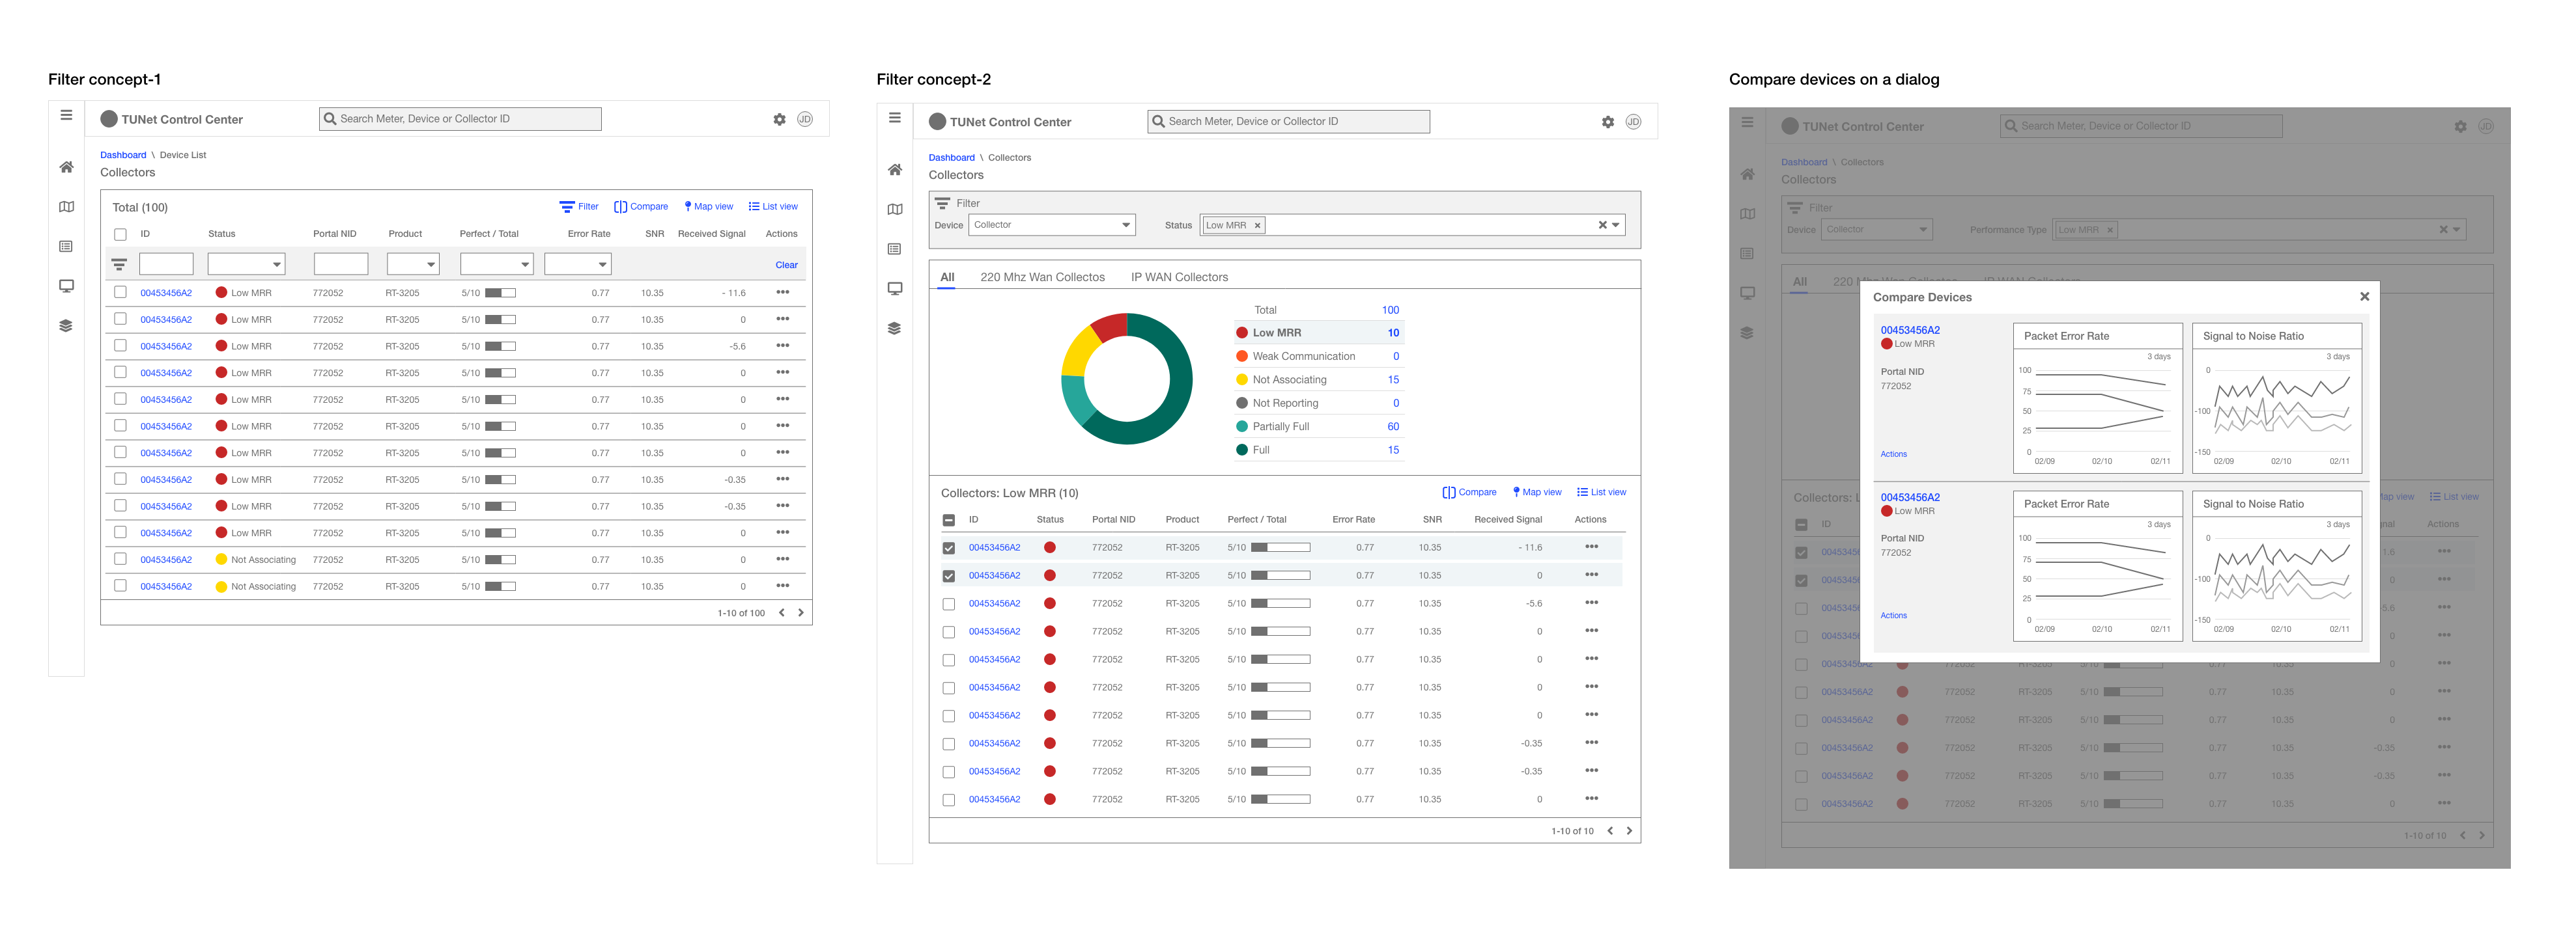The width and height of the screenshot is (2576, 926).
Task: Check first Not Associating row in concept-1
Action: click(120, 560)
